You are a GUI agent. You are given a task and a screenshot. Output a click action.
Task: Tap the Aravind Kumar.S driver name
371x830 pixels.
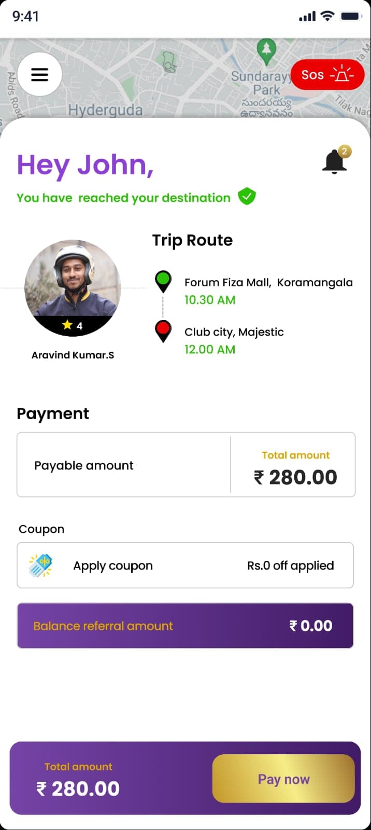tap(73, 355)
